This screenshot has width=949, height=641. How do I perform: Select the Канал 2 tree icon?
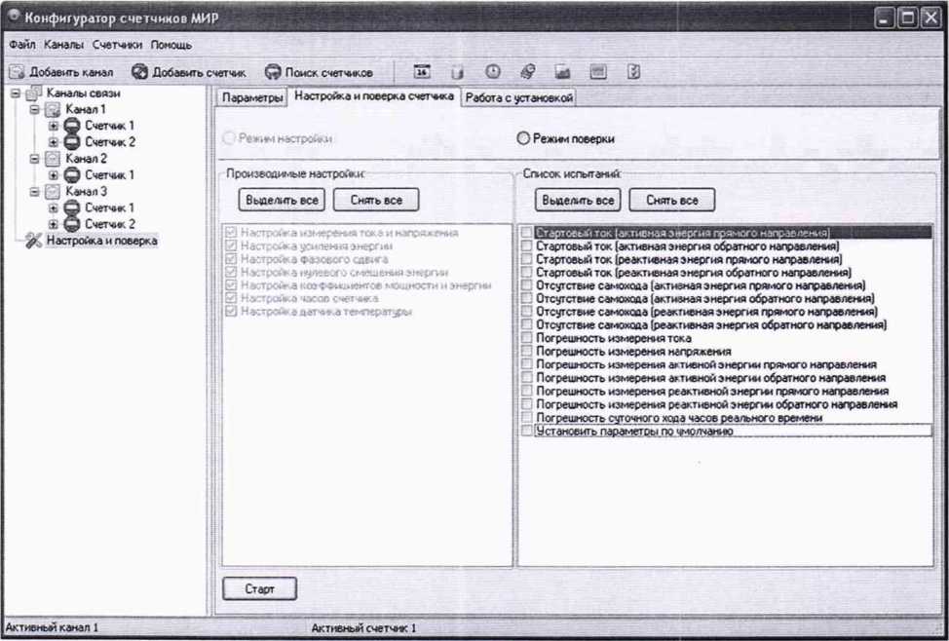[x=54, y=159]
